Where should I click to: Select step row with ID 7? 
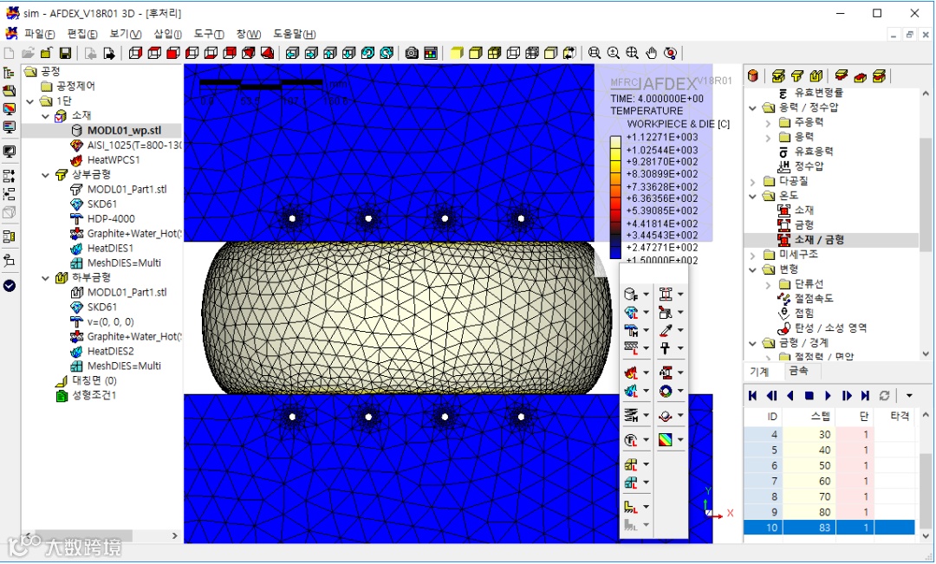pos(829,481)
